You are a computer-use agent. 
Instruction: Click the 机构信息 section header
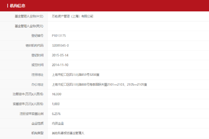(x=17, y=6)
